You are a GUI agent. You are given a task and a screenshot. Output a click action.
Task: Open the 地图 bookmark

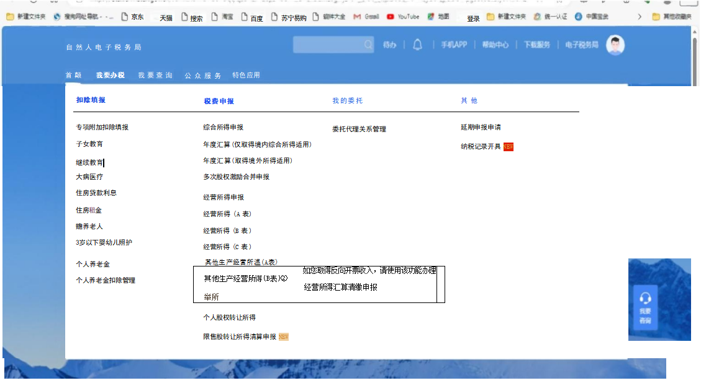click(438, 17)
